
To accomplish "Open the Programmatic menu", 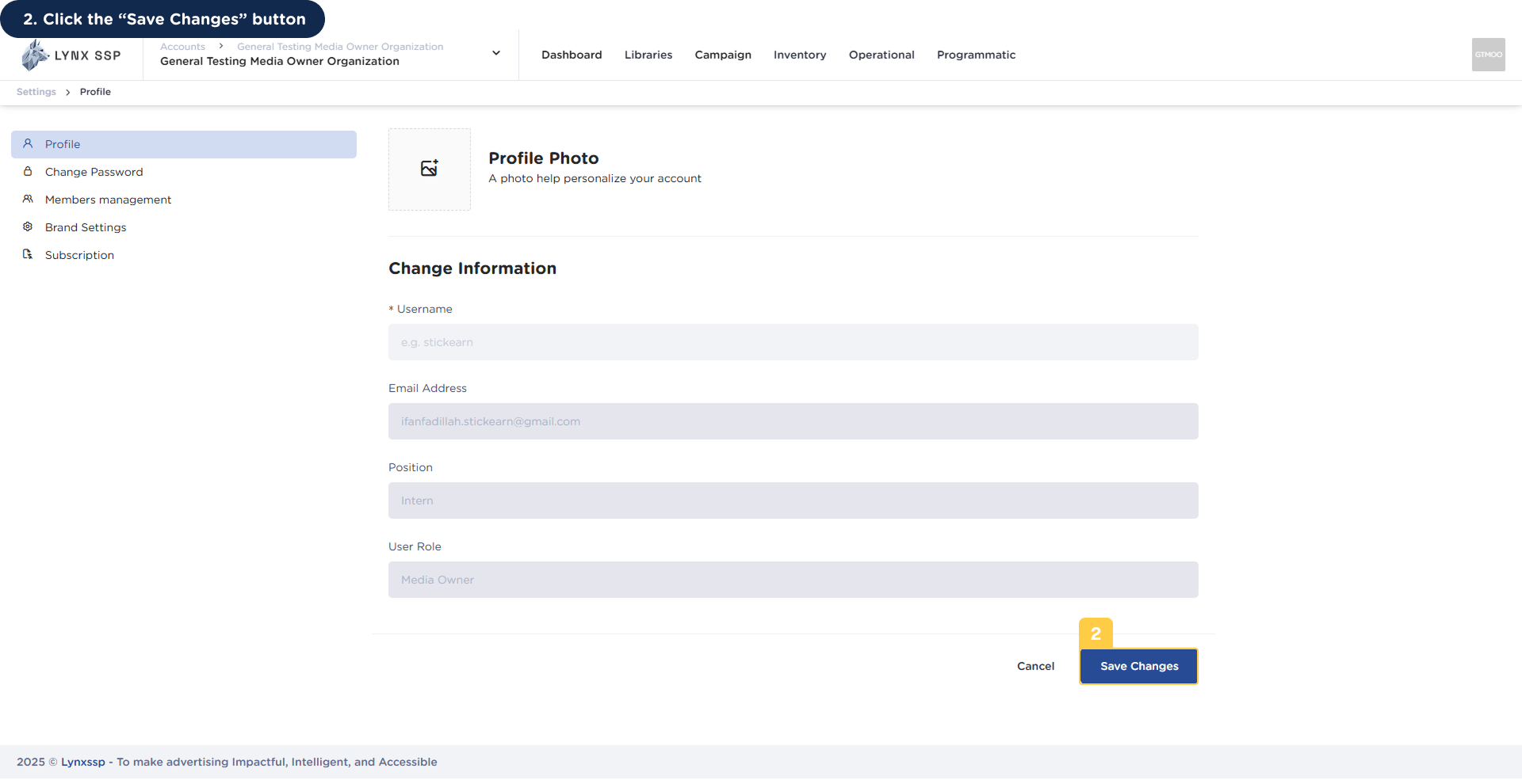I will [976, 55].
